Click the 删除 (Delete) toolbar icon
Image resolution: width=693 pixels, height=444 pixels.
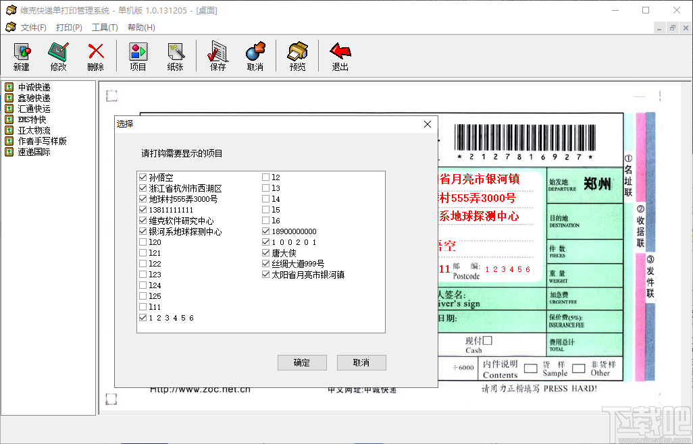[x=95, y=55]
